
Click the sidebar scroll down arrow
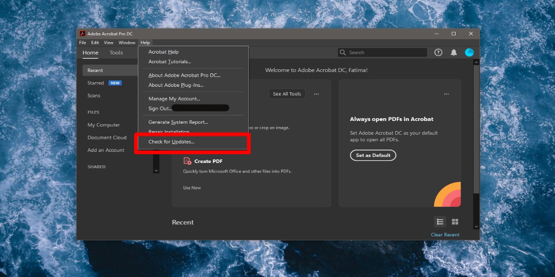click(156, 170)
